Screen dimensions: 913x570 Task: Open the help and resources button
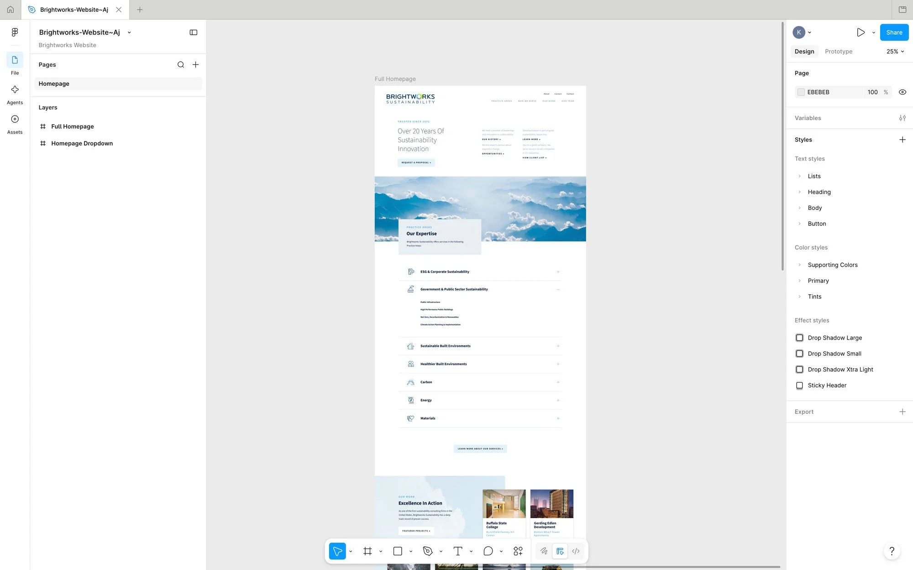tap(892, 551)
